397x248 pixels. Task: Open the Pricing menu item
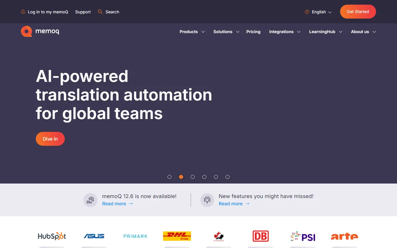tap(253, 32)
